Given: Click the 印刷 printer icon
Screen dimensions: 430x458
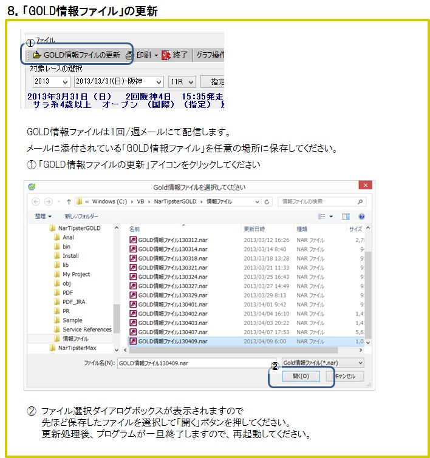Looking at the screenshot, I should click(x=129, y=55).
